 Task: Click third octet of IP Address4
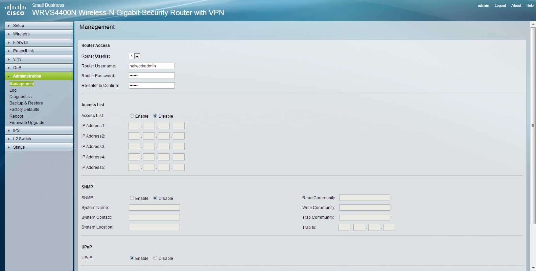[164, 157]
